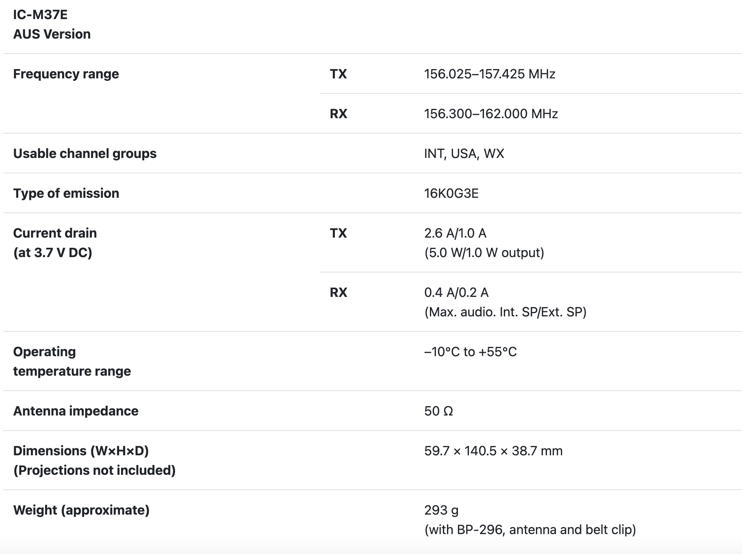
Task: Click the 16K0G3E emission value
Action: pyautogui.click(x=451, y=193)
